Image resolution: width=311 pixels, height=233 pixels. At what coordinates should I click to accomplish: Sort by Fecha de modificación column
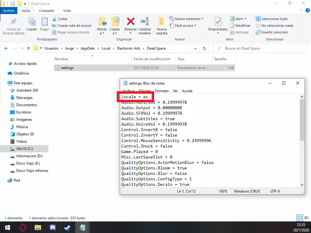click(x=152, y=59)
